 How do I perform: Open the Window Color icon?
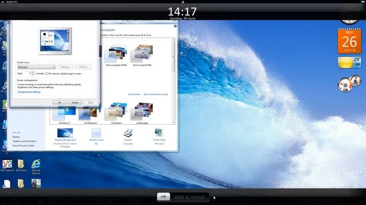[96, 133]
